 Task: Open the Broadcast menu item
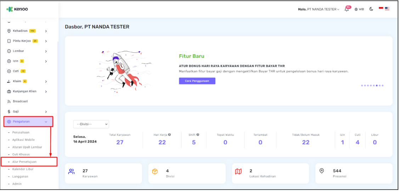click(20, 102)
